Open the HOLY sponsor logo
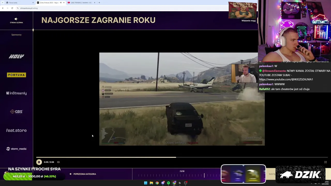This screenshot has height=186, width=331. (x=16, y=56)
